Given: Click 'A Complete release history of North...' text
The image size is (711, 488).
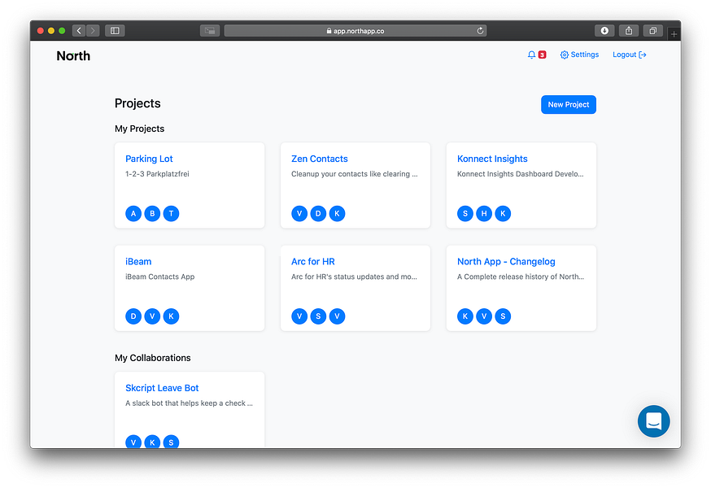Looking at the screenshot, I should point(520,277).
